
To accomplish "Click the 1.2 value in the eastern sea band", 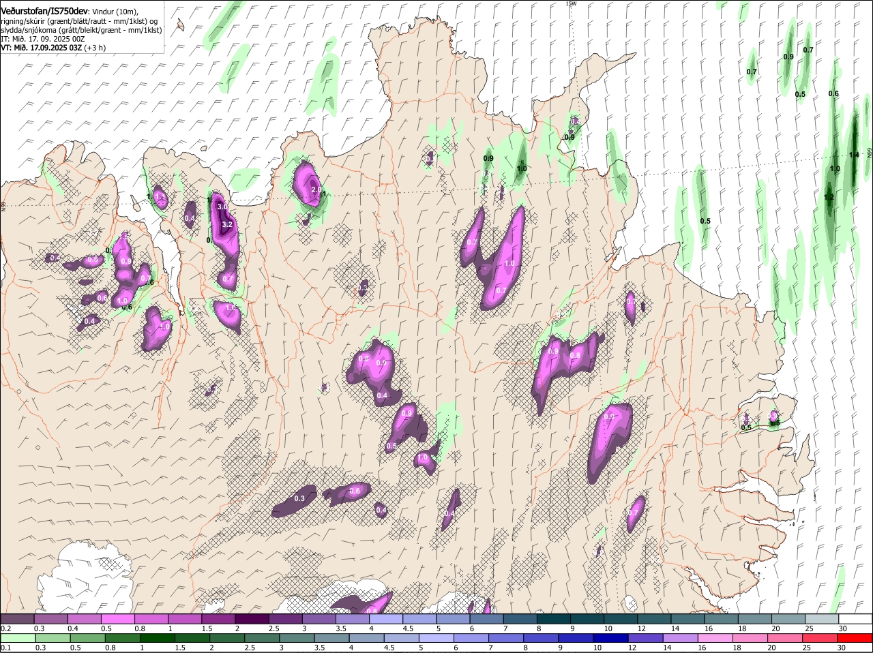I will 829,198.
